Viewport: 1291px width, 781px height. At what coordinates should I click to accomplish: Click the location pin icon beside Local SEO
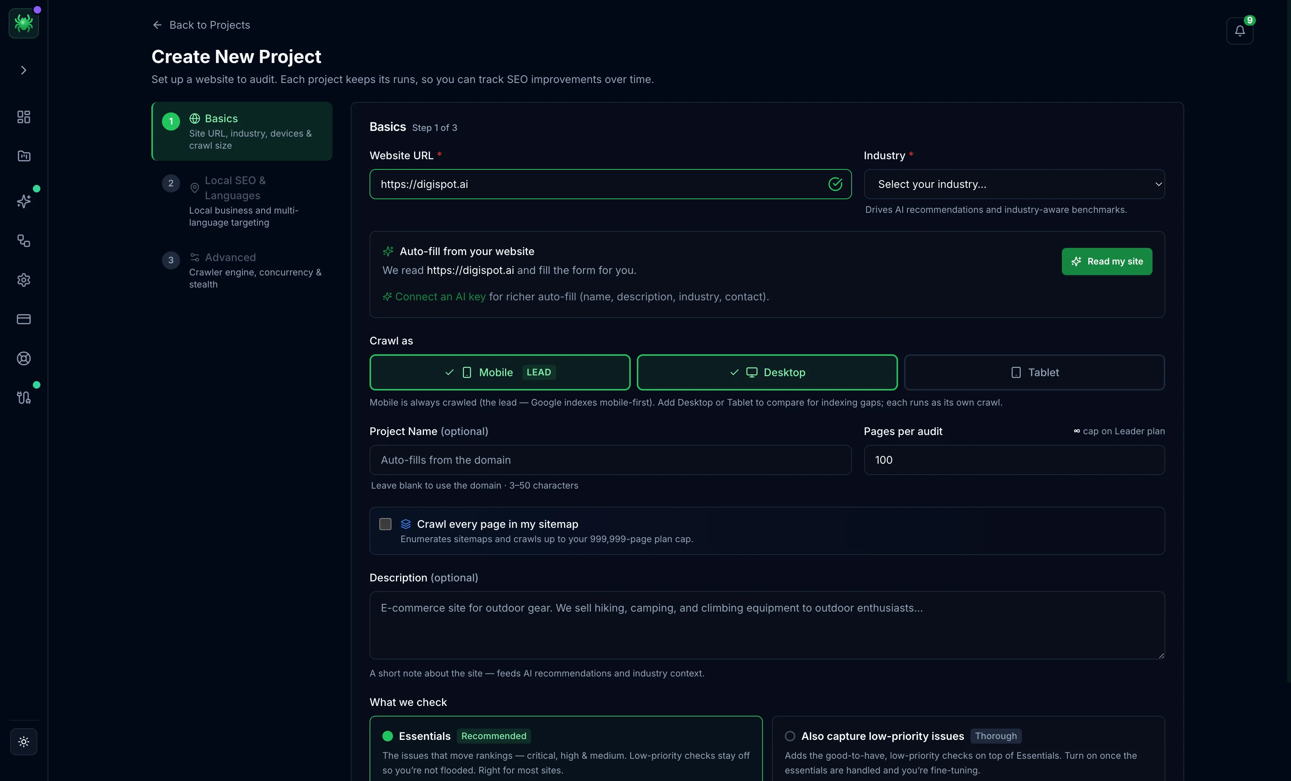(x=194, y=188)
